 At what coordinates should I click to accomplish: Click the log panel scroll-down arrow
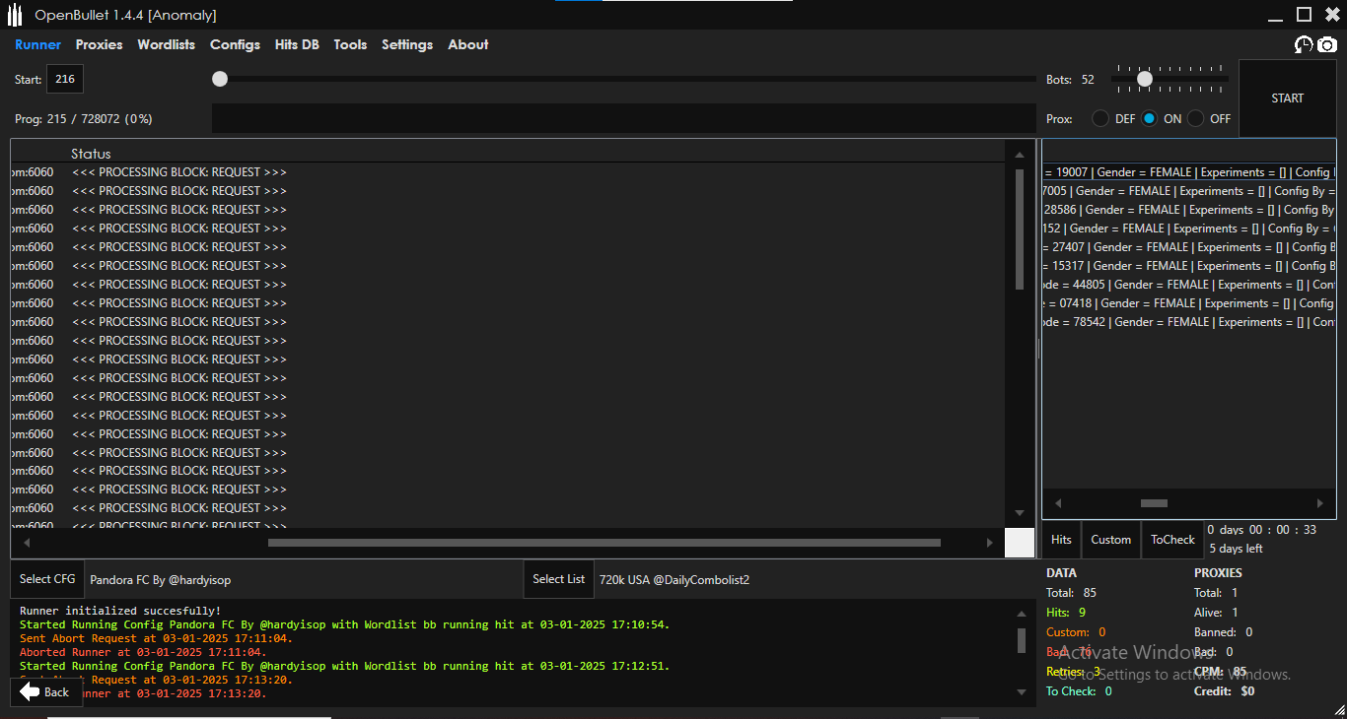1022,692
